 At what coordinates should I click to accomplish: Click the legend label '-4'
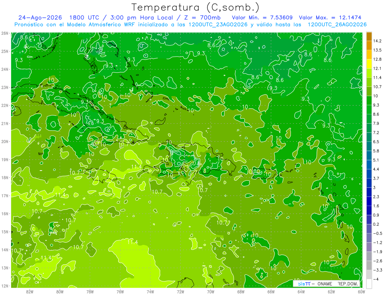click(376, 279)
